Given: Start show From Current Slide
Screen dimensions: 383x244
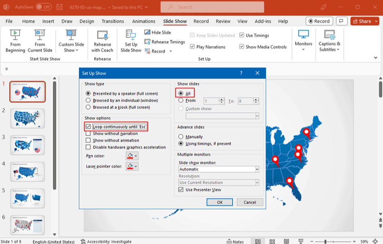Looking at the screenshot, I should click(x=40, y=41).
